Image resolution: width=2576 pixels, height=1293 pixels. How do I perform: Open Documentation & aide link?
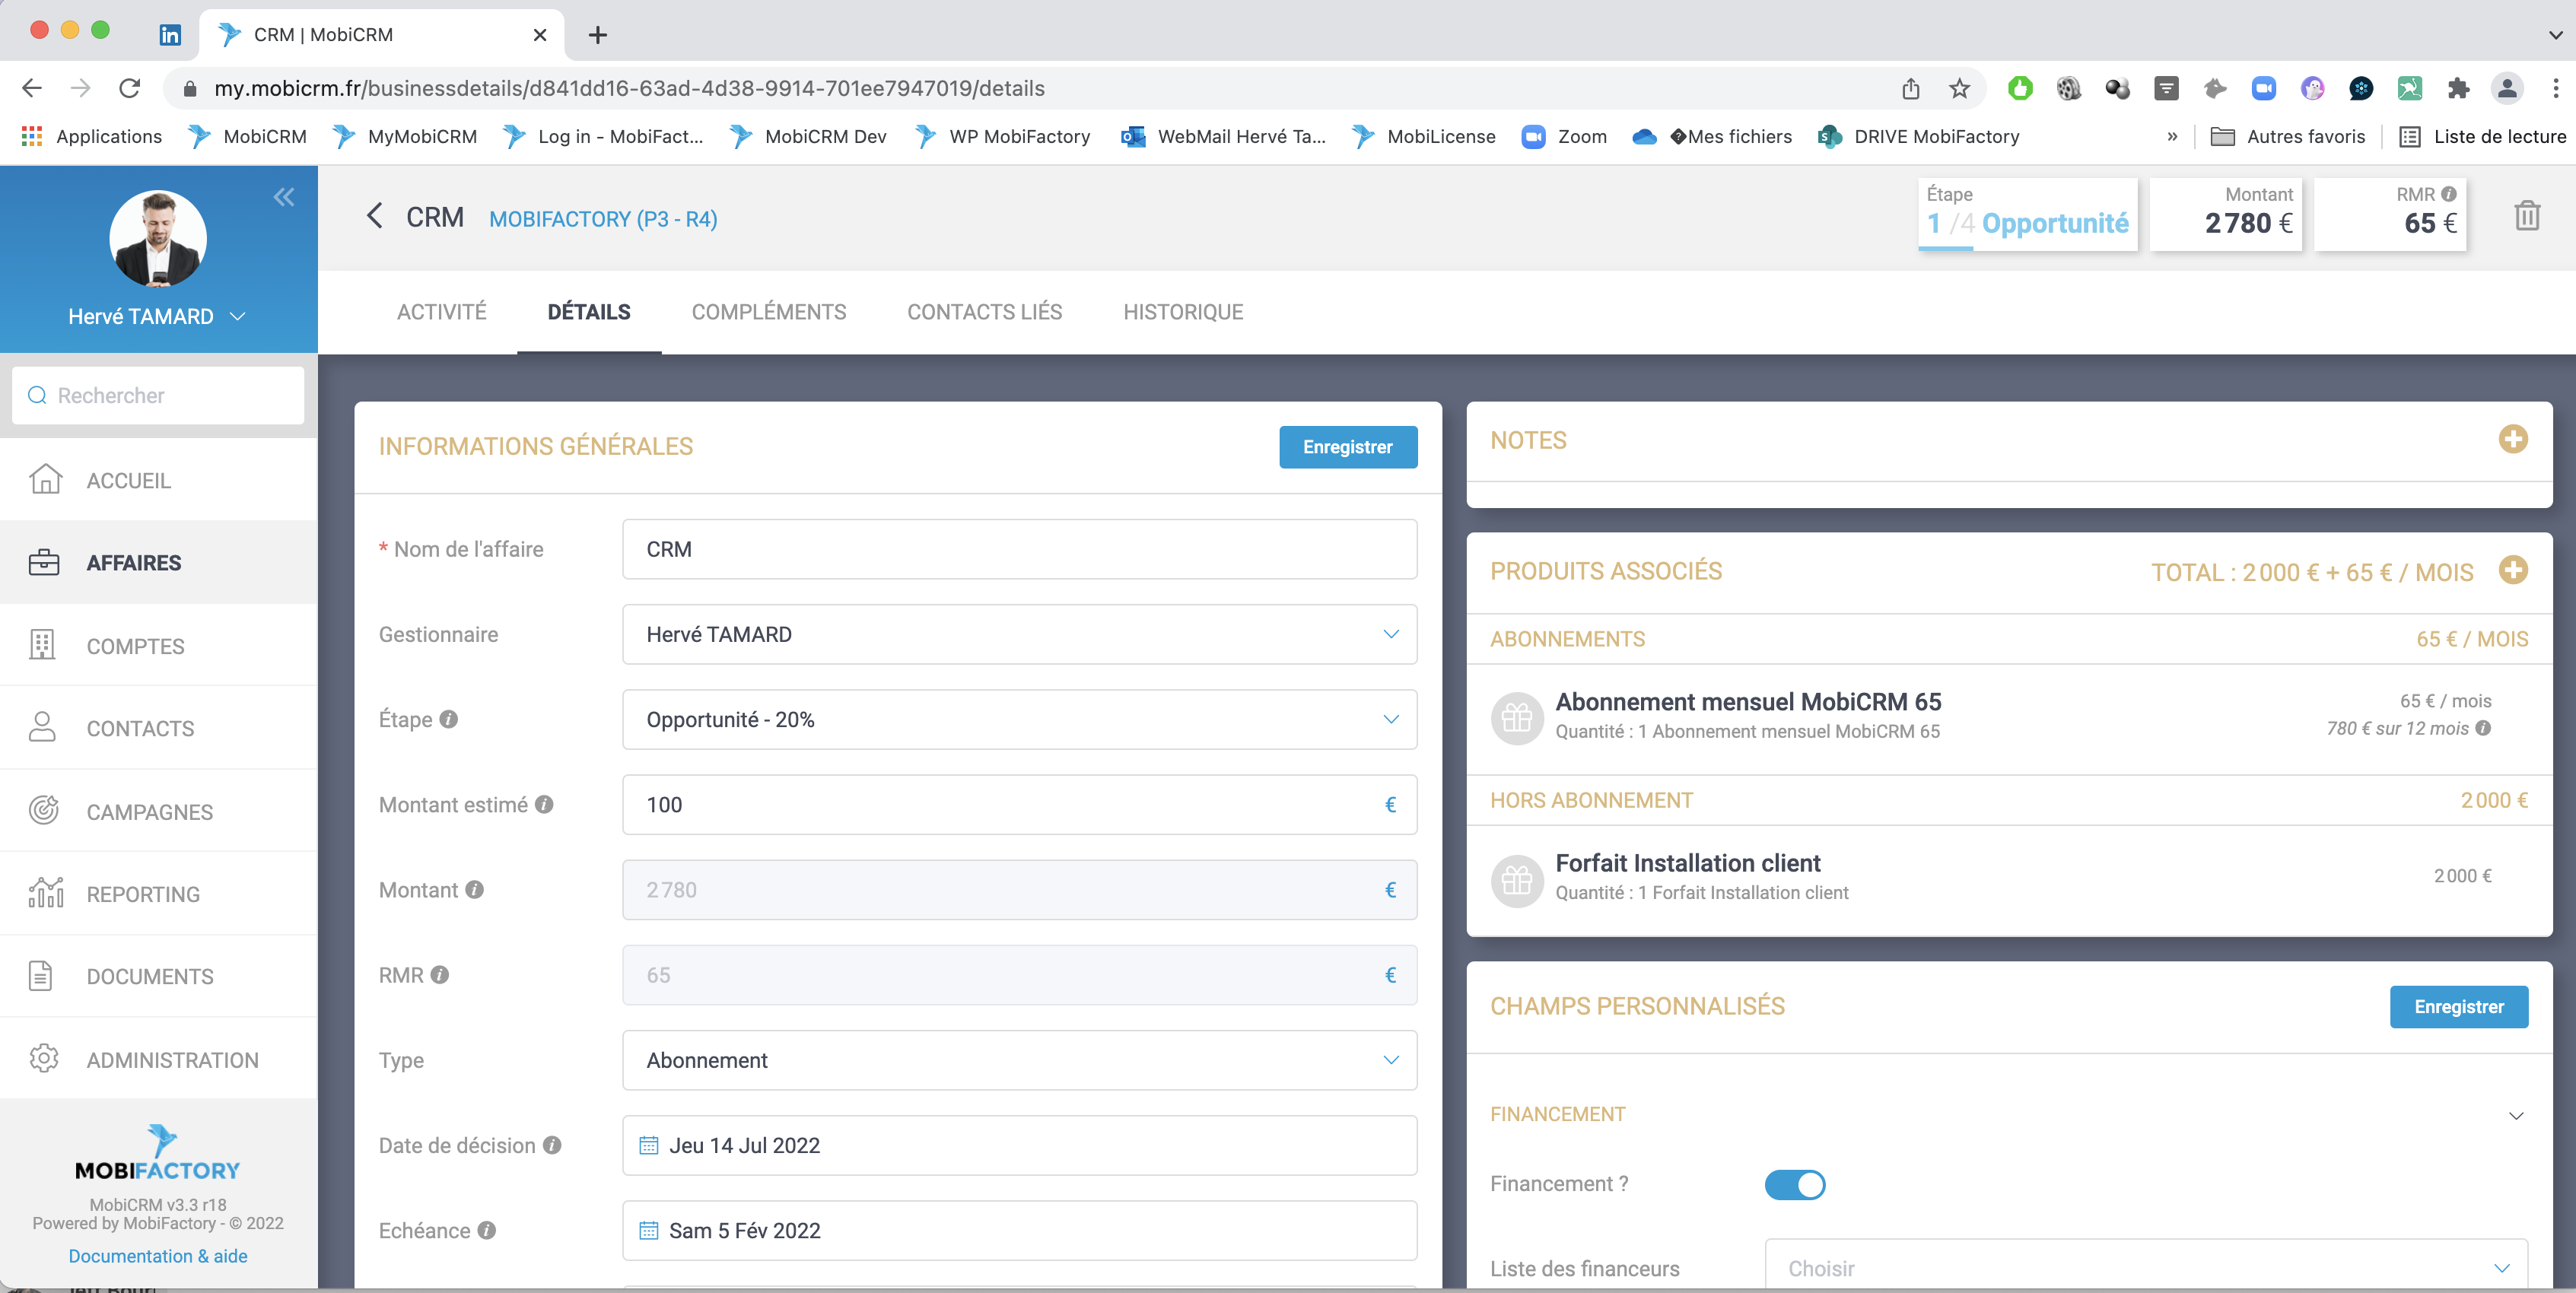(158, 1255)
